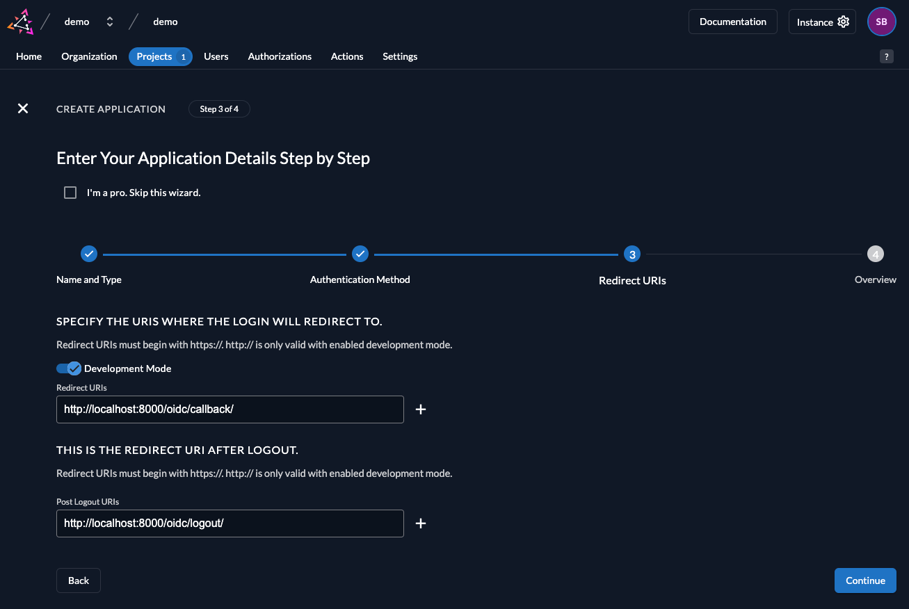
Task: Click the Continue button
Action: 865,580
